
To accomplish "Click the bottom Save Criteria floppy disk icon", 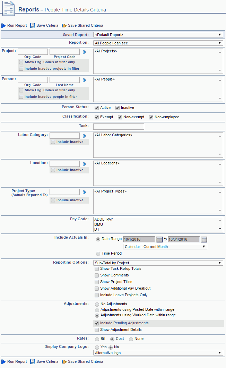I will [x=33, y=362].
